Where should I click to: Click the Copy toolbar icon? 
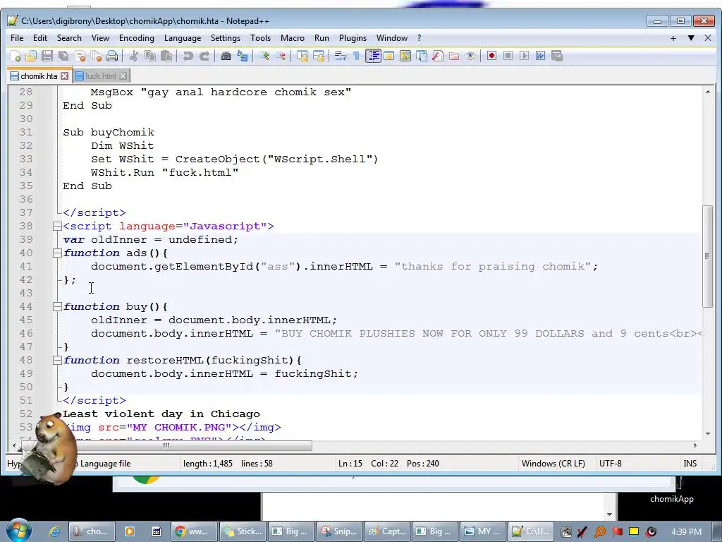point(150,56)
